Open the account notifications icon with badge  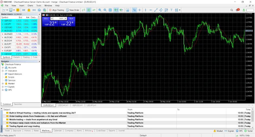(x=237, y=10)
